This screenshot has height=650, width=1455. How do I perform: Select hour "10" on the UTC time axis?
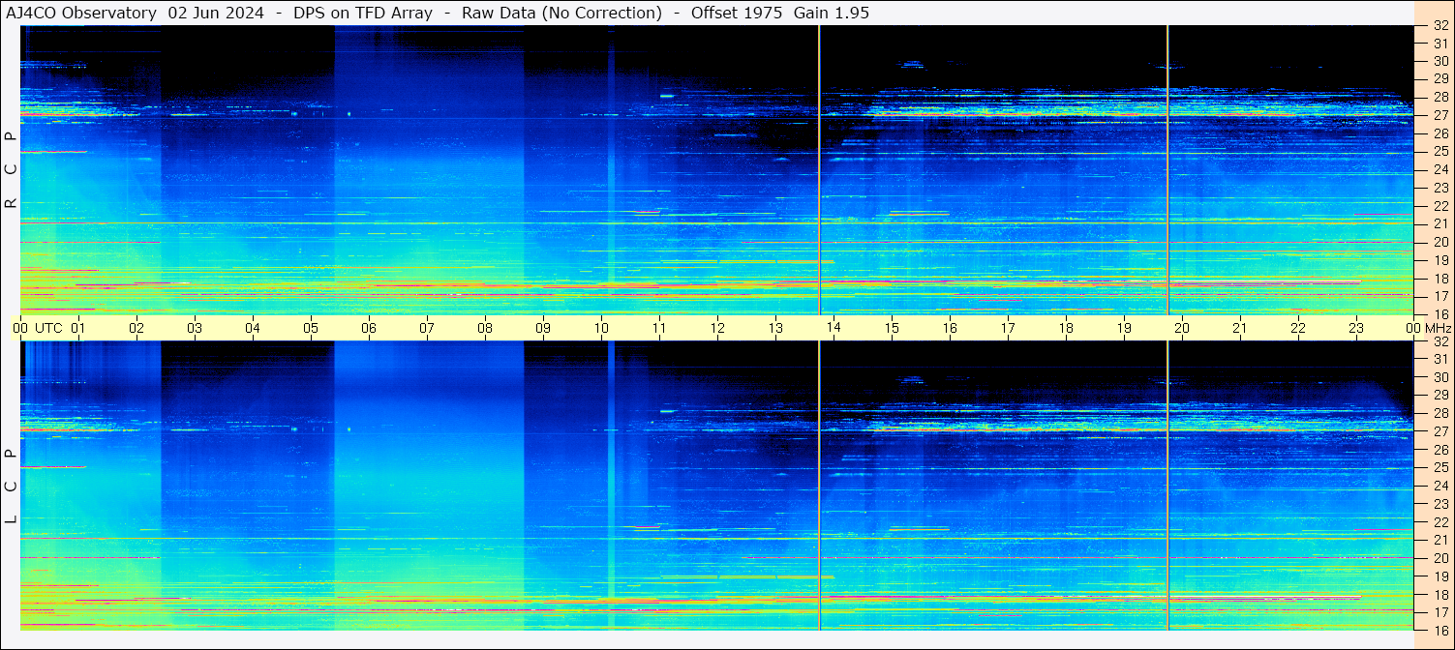[x=601, y=328]
